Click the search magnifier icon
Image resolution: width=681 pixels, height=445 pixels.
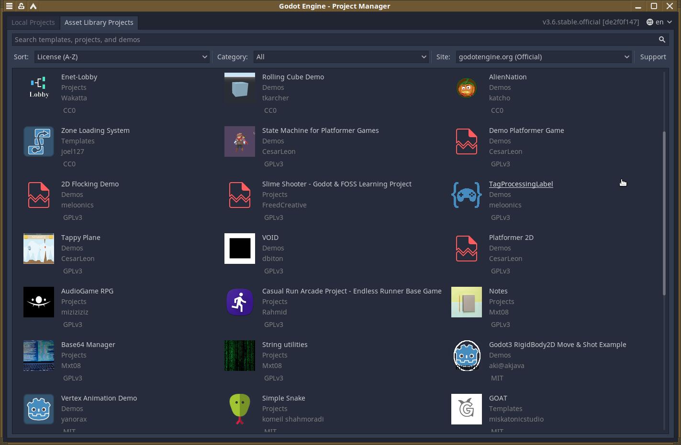pyautogui.click(x=662, y=40)
